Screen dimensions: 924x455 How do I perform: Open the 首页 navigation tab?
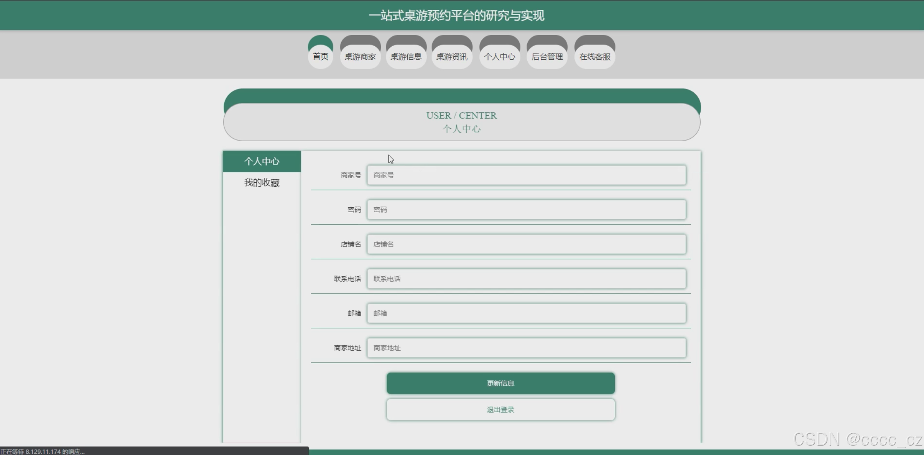click(x=320, y=56)
